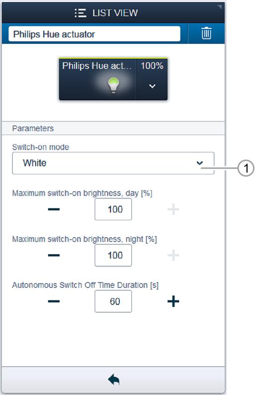This screenshot has height=395, width=256.
Task: Increase maximum day brightness with plus
Action: pyautogui.click(x=173, y=209)
